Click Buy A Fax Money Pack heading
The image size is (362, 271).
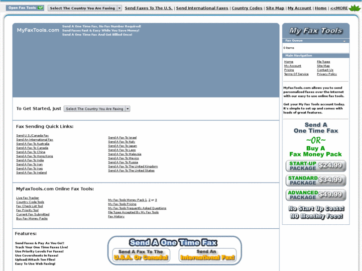pos(316,151)
